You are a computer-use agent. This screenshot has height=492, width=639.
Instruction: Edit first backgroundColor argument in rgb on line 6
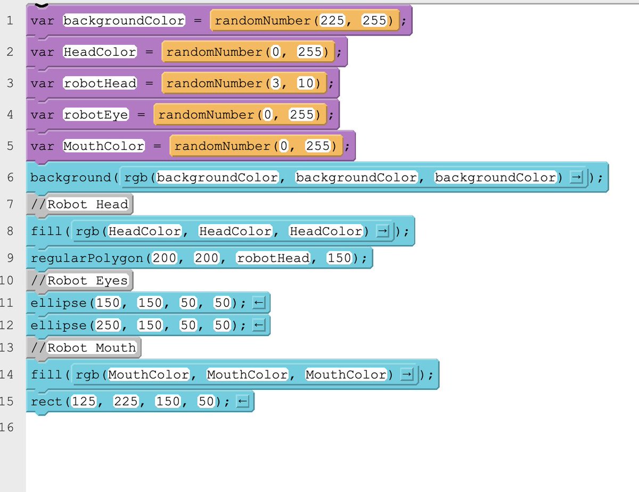pos(217,178)
